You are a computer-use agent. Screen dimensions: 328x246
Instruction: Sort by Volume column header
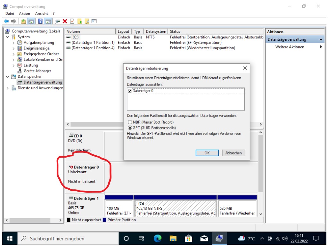(91, 32)
